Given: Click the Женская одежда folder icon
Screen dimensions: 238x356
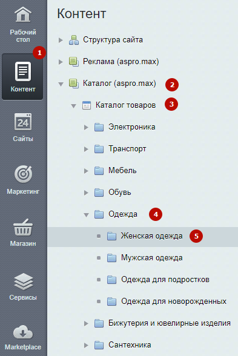Looking at the screenshot, I should pyautogui.click(x=111, y=236).
